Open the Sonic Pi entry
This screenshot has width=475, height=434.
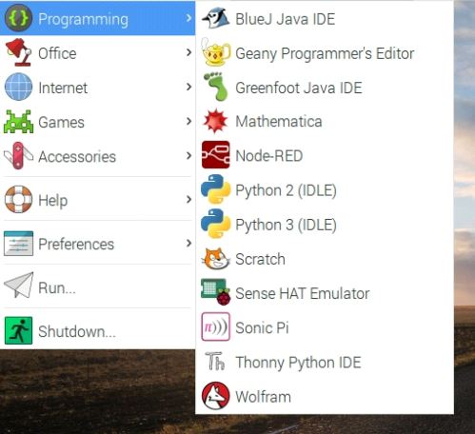coord(325,327)
